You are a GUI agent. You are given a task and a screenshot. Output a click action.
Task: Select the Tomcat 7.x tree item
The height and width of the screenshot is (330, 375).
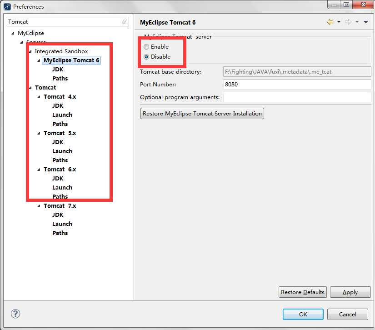point(60,205)
